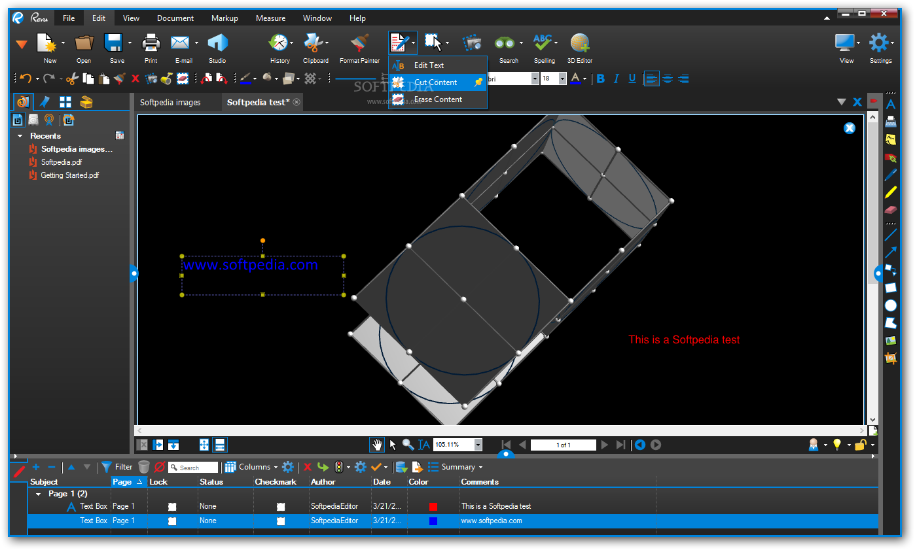
Task: Click blue color swatch in markups list
Action: click(x=433, y=521)
